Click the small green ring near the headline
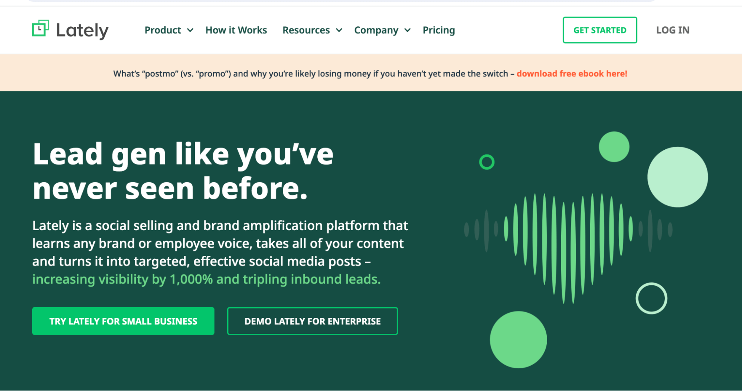 (487, 162)
